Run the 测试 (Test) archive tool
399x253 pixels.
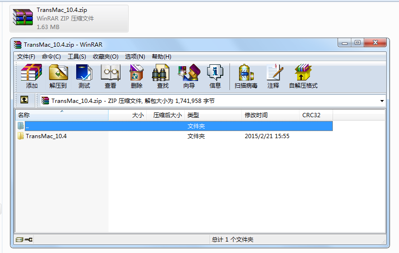[x=84, y=76]
